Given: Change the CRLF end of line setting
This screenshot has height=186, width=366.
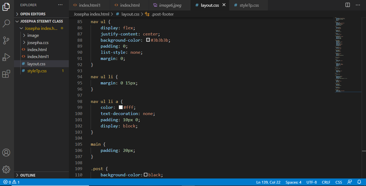Looking at the screenshot, I should click(x=326, y=182).
